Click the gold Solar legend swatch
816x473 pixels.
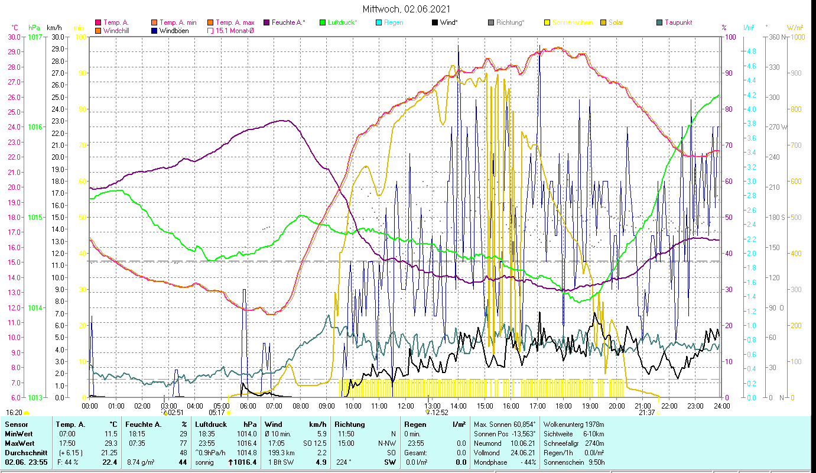pyautogui.click(x=603, y=22)
